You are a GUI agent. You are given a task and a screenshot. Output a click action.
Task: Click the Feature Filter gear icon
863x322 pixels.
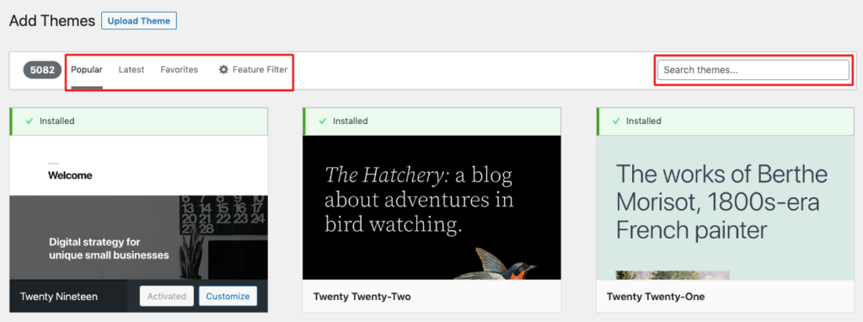(x=223, y=70)
